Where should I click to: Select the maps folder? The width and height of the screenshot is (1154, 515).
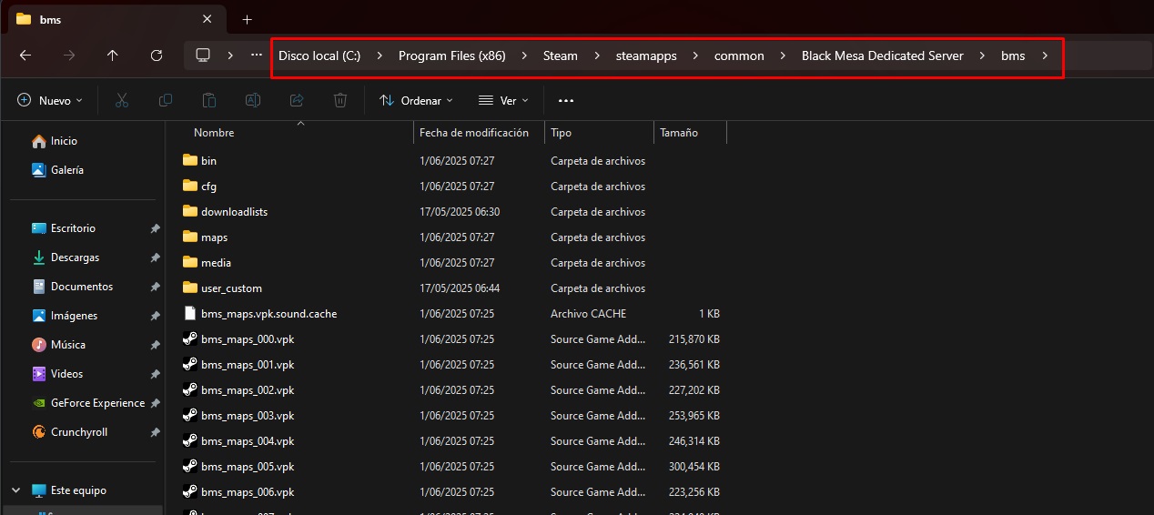click(x=214, y=237)
